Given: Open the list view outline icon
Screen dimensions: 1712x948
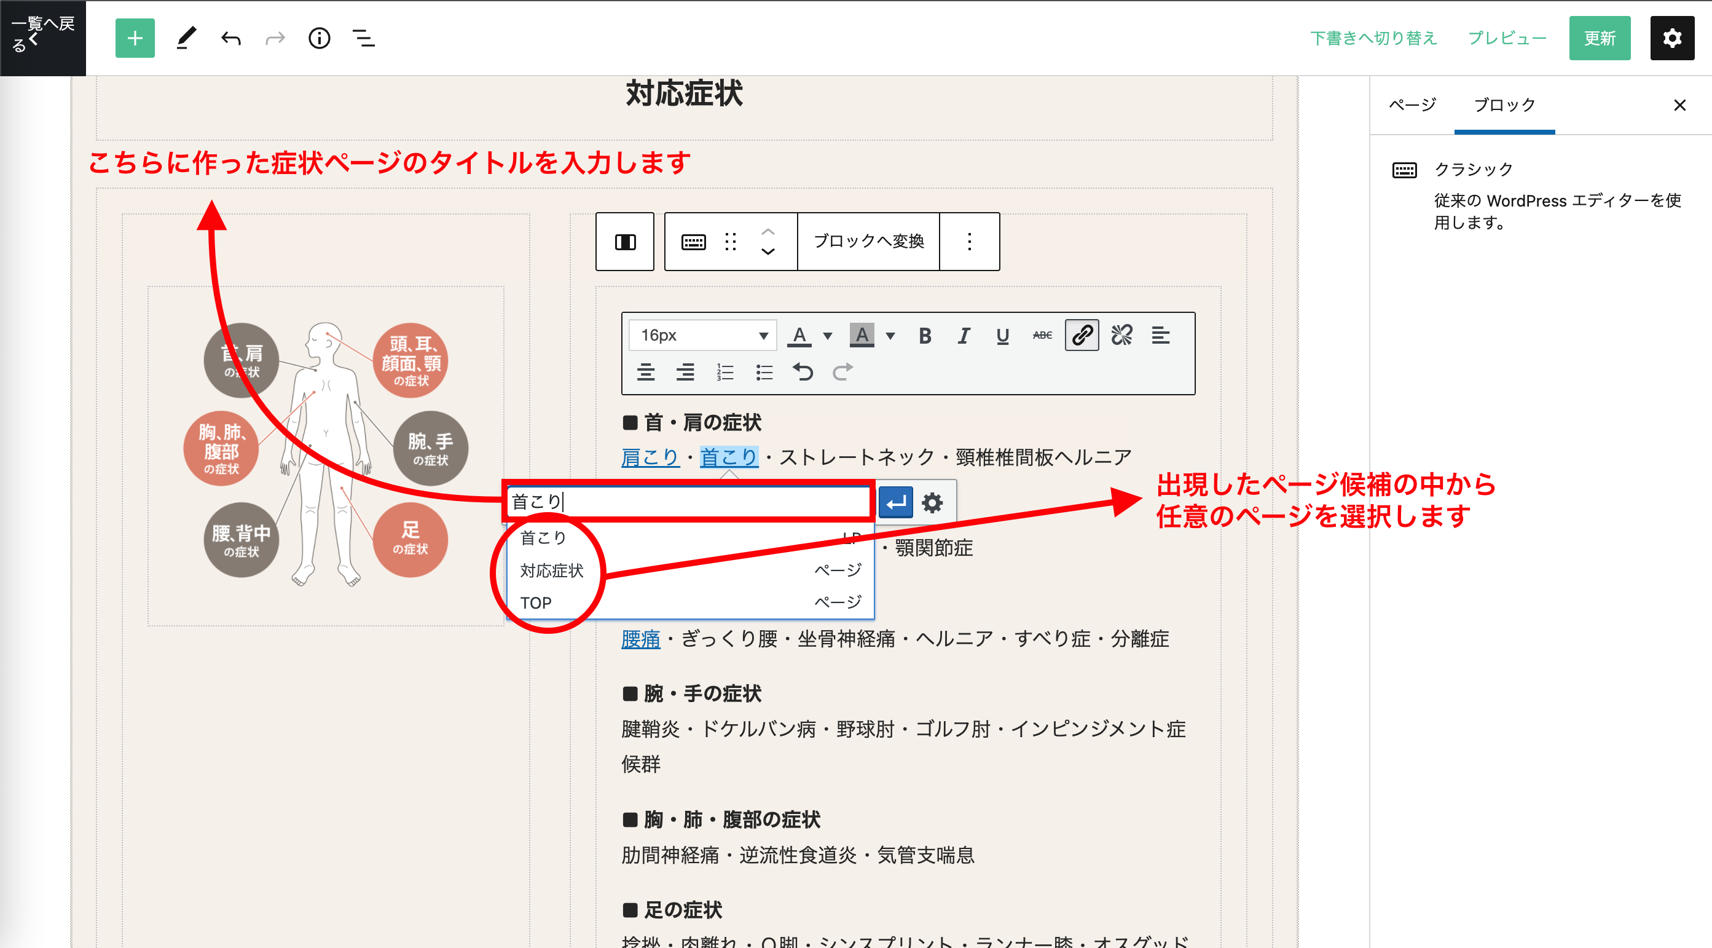Looking at the screenshot, I should pos(363,39).
